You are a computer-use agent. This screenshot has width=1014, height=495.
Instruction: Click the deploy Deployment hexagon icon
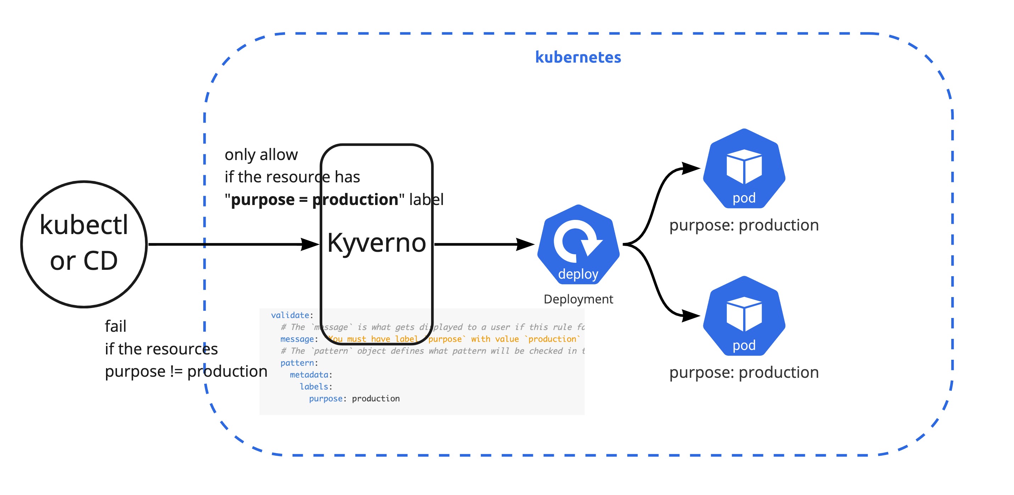[578, 245]
